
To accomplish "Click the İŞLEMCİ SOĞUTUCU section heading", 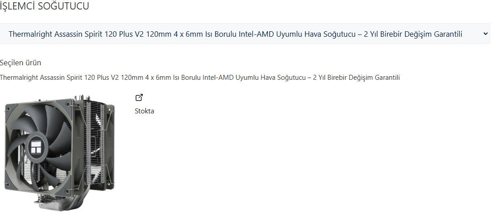I will point(44,6).
